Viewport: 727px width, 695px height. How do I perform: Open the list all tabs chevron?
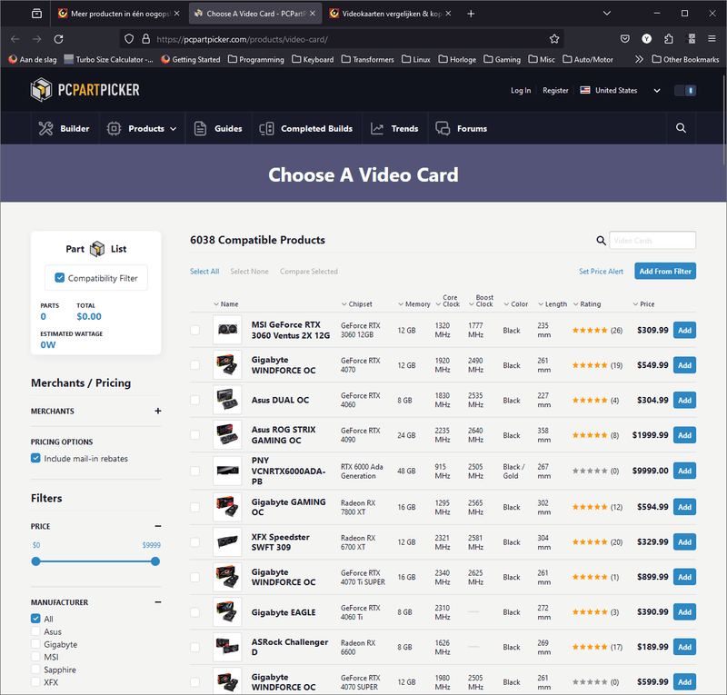[606, 14]
